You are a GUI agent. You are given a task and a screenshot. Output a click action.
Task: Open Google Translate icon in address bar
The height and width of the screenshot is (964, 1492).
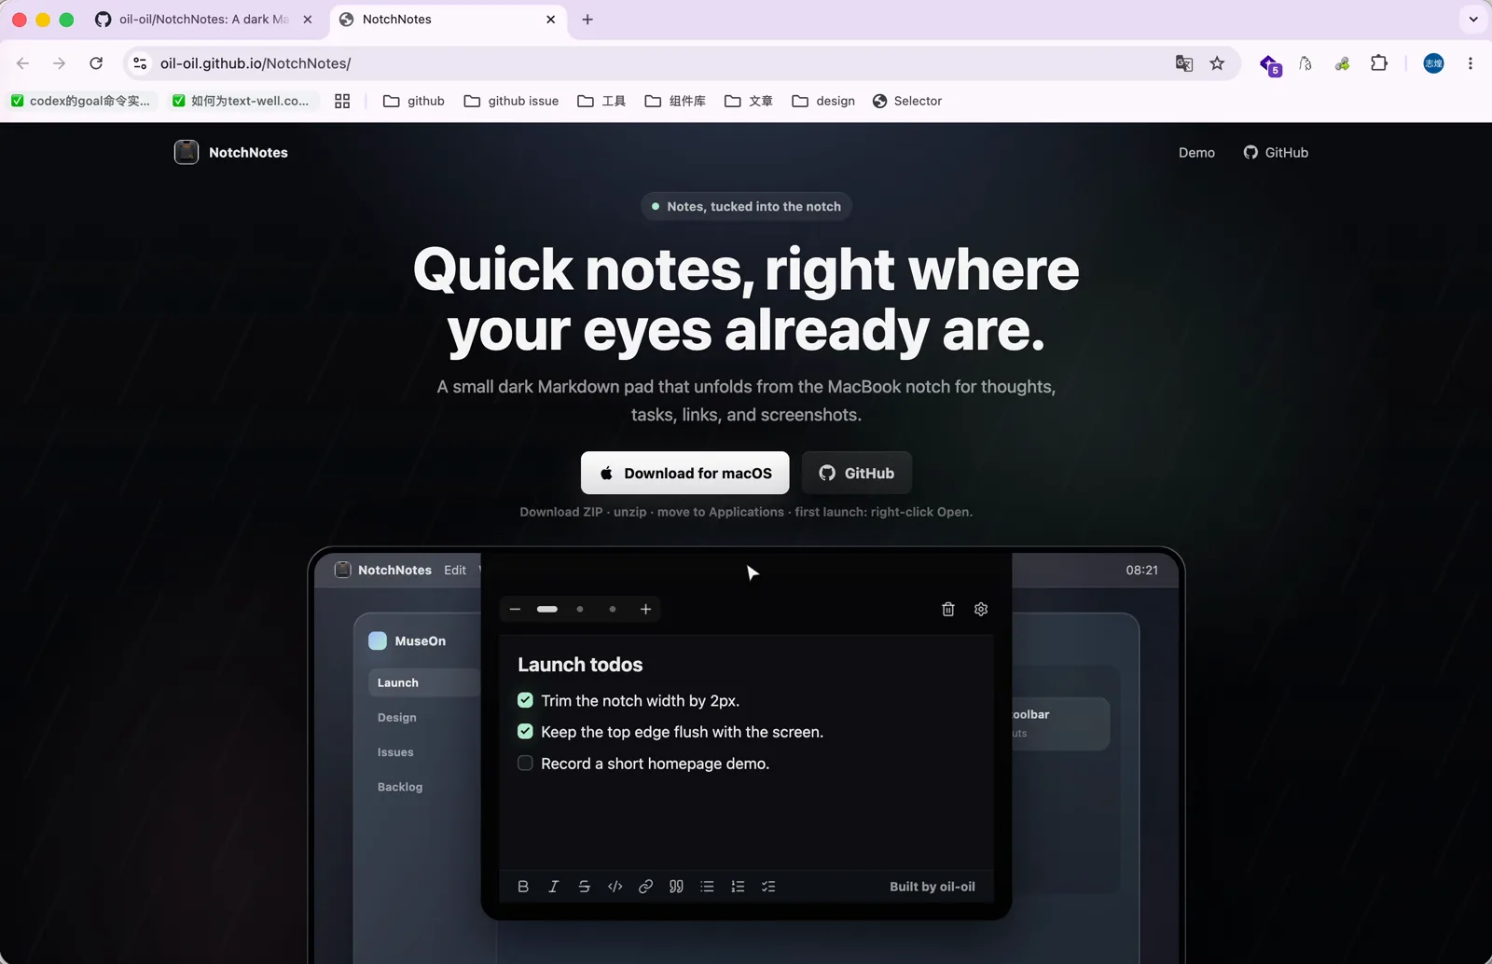[1184, 63]
